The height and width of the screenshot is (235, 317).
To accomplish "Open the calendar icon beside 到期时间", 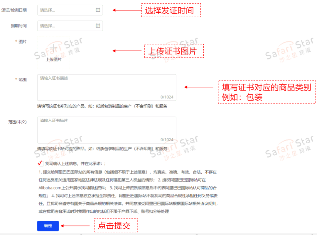I will point(98,26).
